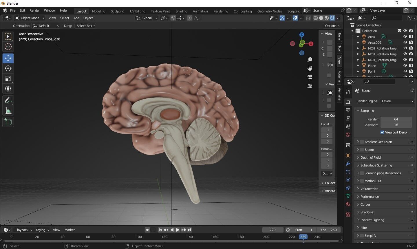The image size is (417, 249).
Task: Enable Screen Space Reflections checkbox
Action: [x=362, y=173]
